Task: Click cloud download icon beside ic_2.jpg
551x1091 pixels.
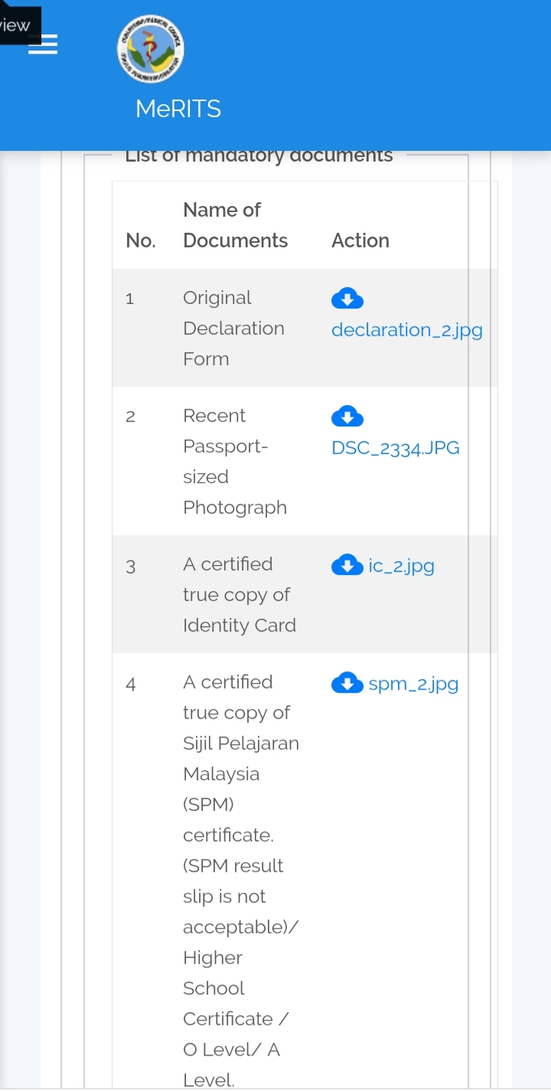Action: click(x=347, y=565)
